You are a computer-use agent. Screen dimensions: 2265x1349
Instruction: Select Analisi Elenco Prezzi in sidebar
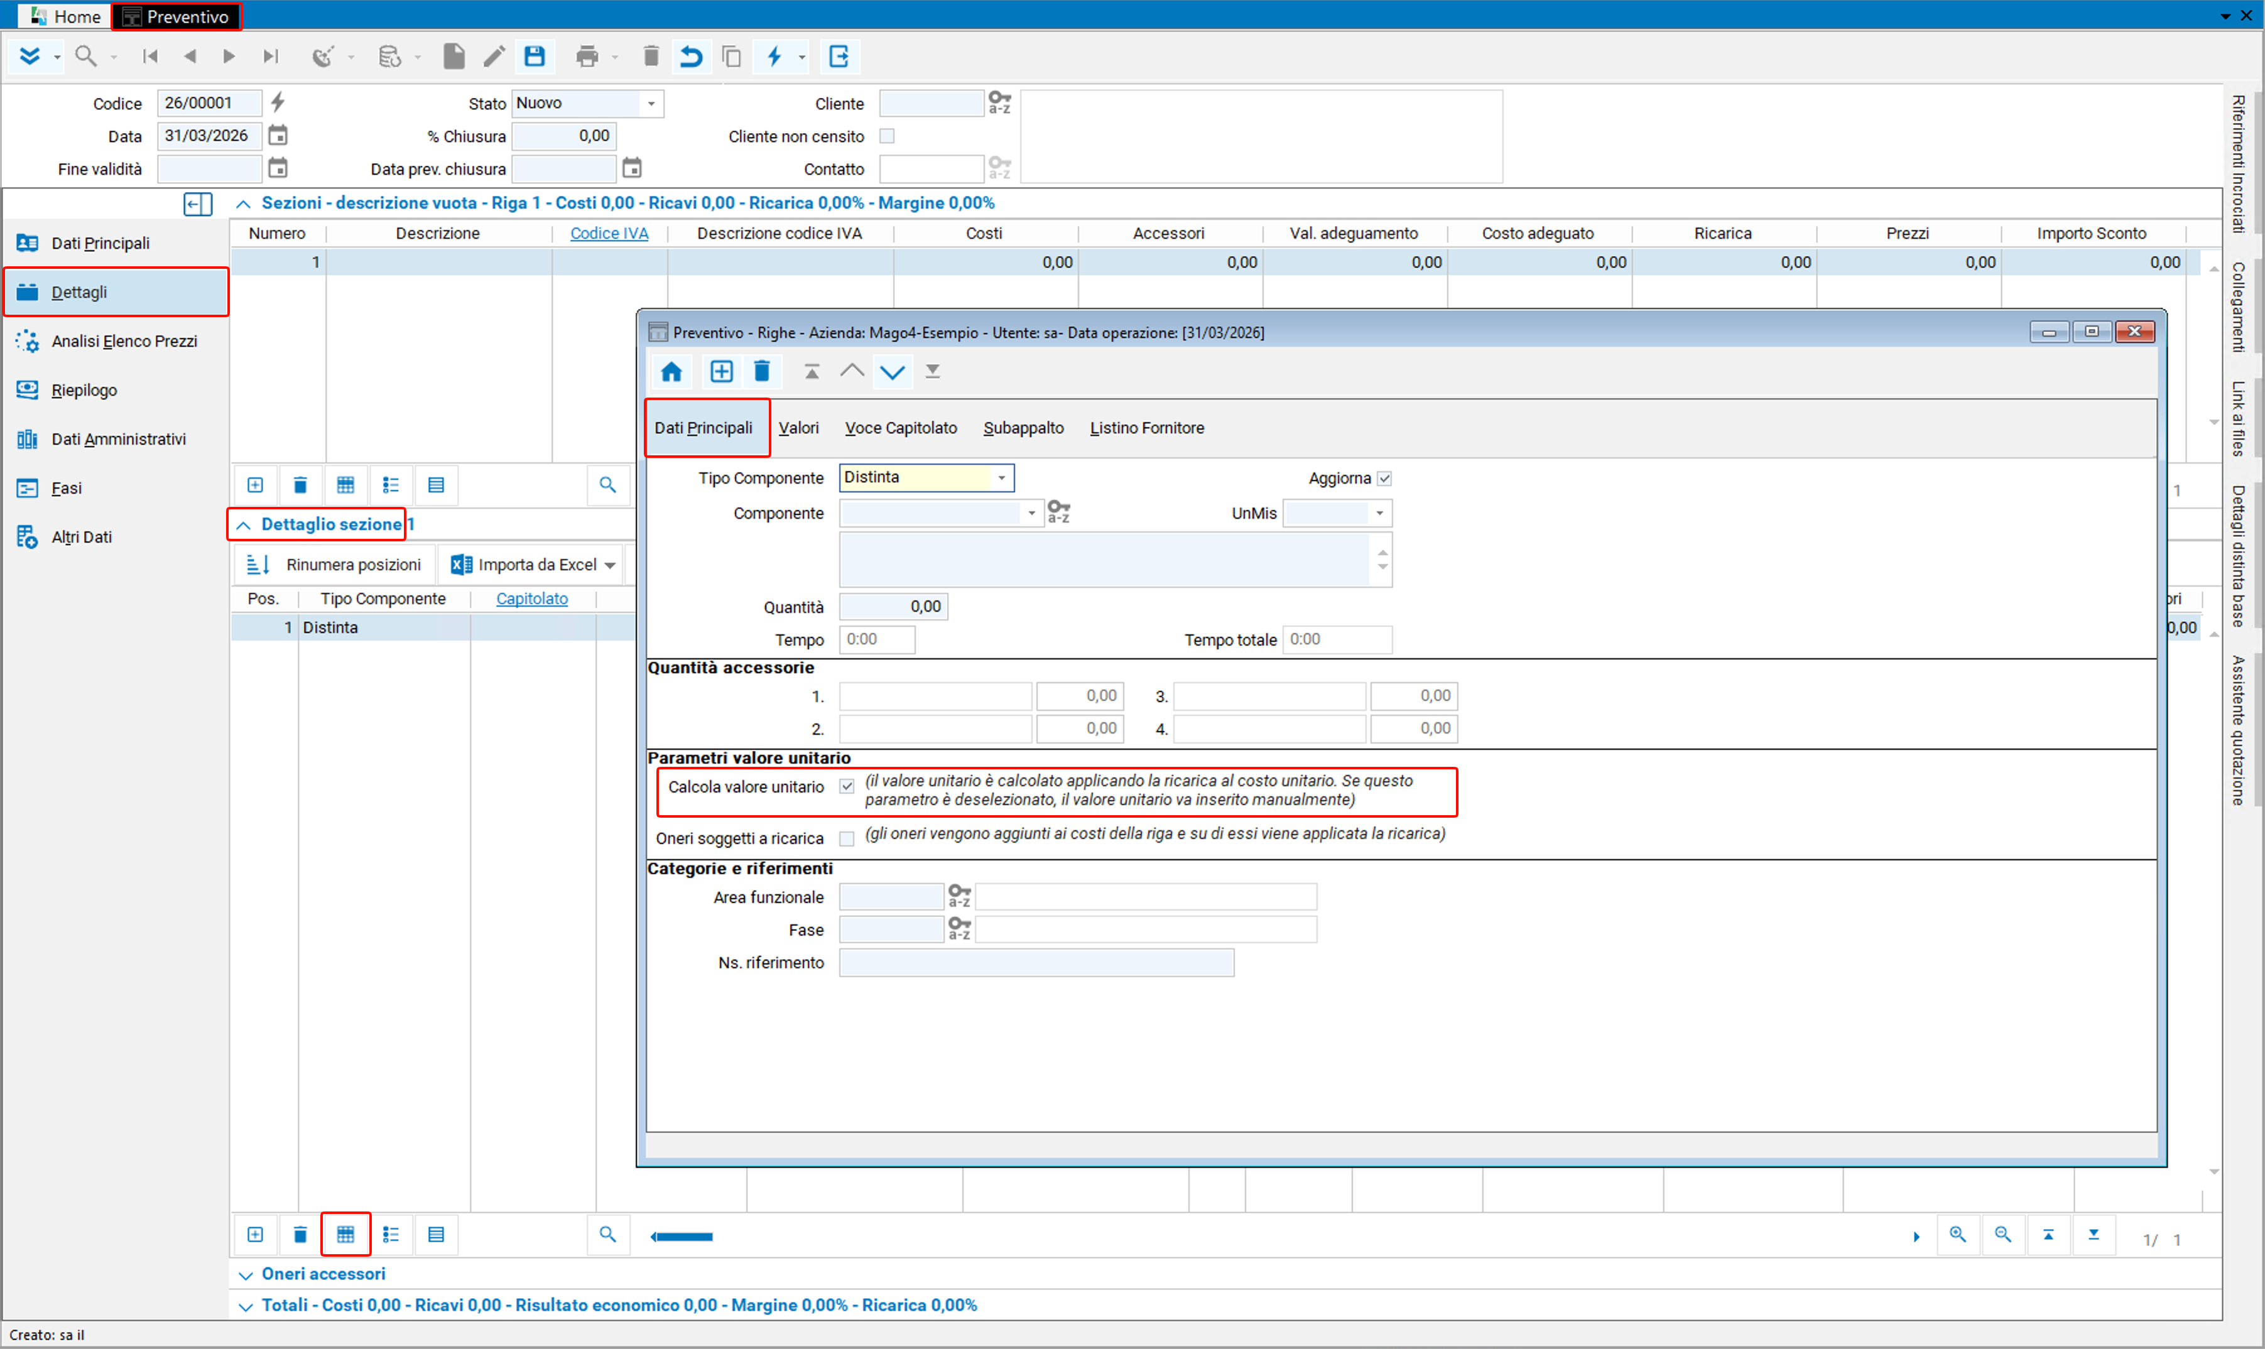click(116, 341)
